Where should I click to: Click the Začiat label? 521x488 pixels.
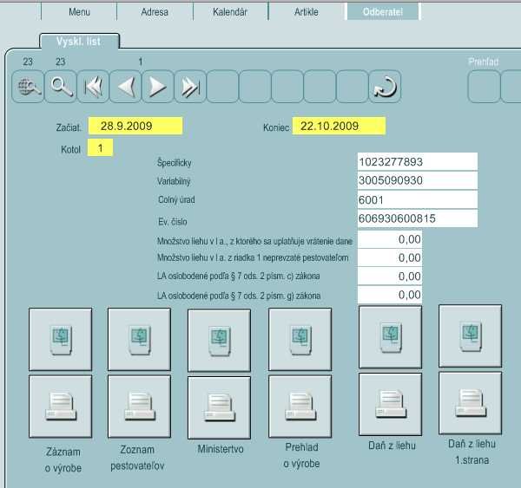pos(69,127)
